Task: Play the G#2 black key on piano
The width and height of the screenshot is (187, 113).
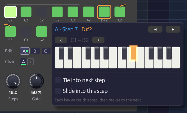Action: tap(160, 53)
